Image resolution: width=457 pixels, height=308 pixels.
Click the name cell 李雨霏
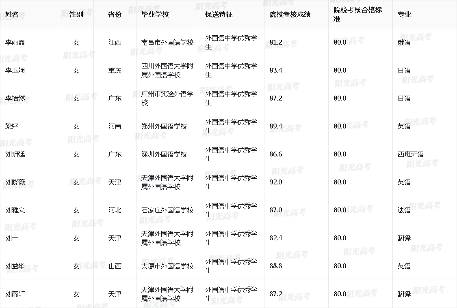click(x=15, y=43)
